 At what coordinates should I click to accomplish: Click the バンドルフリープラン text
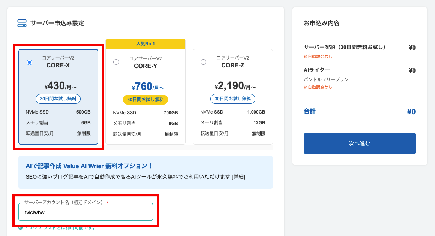[326, 79]
